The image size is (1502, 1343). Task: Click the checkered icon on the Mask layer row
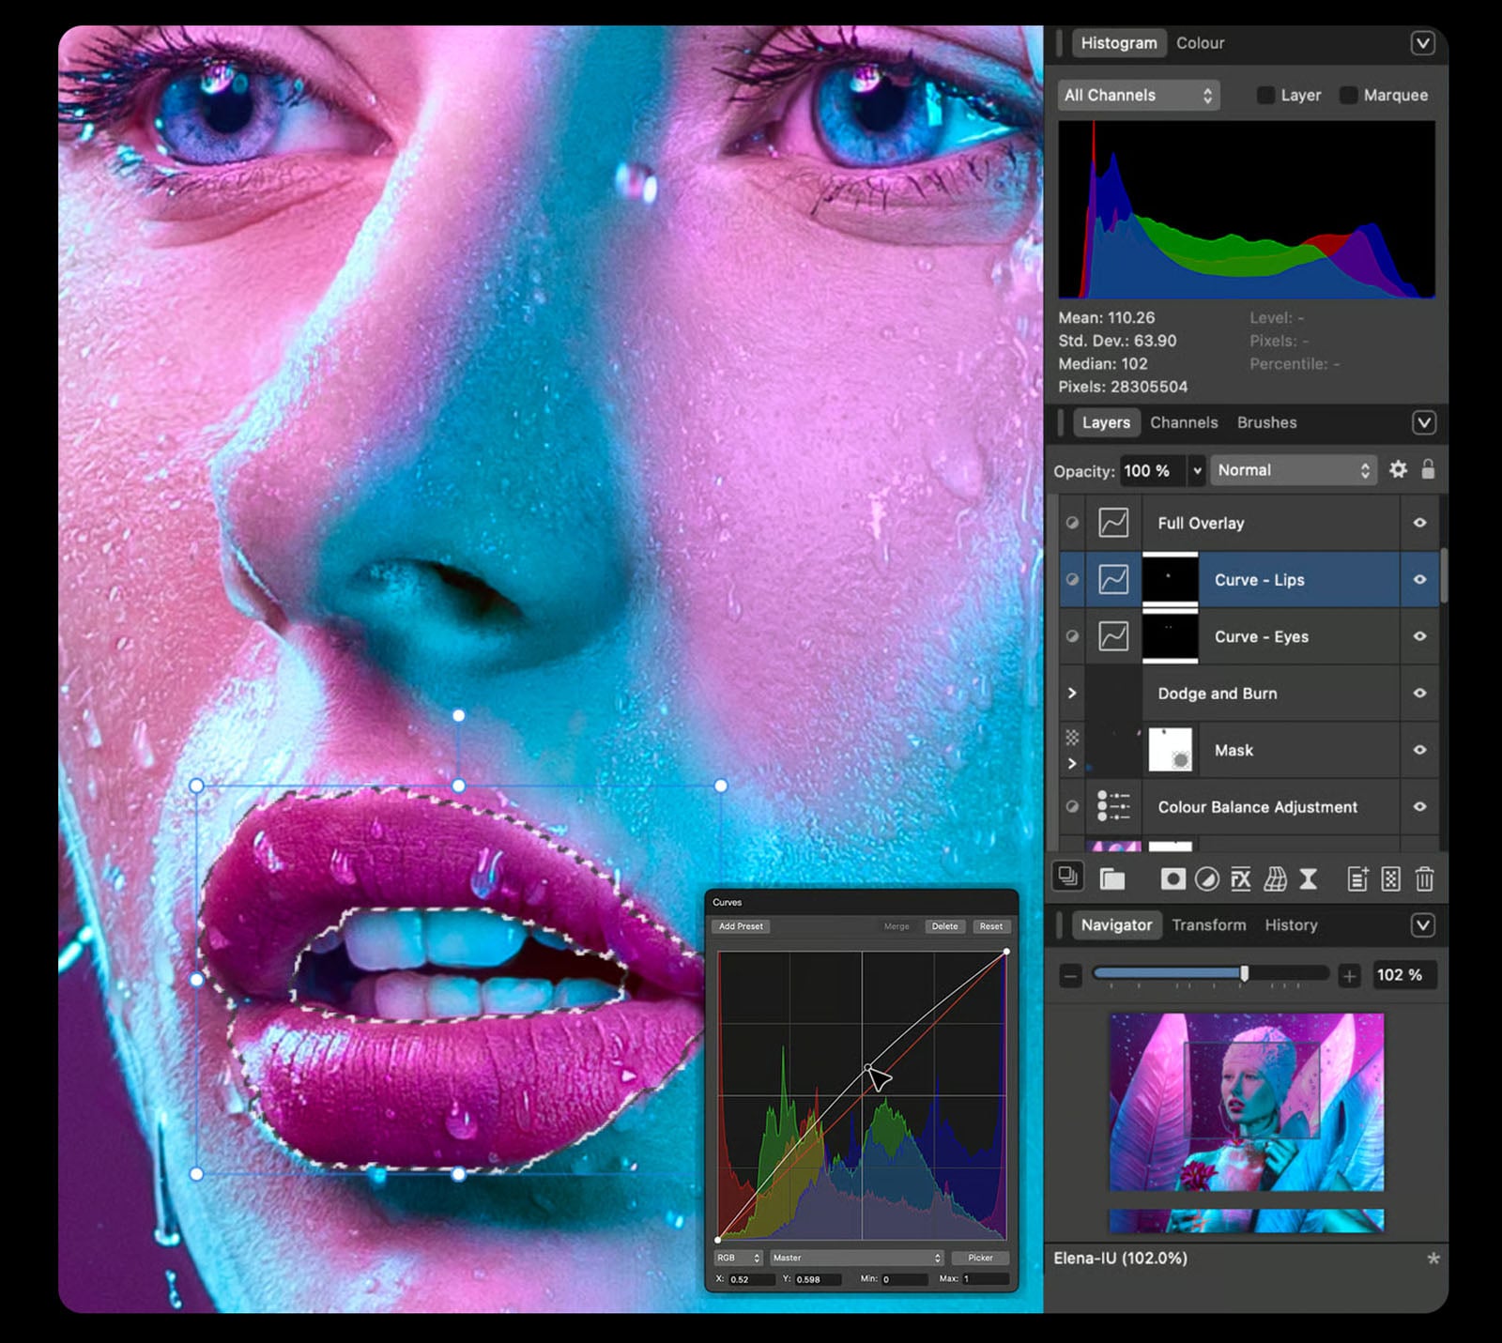pos(1072,738)
